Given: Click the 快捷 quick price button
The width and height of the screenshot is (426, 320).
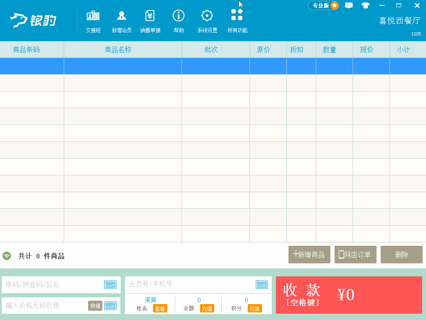Looking at the screenshot, I should 95,306.
